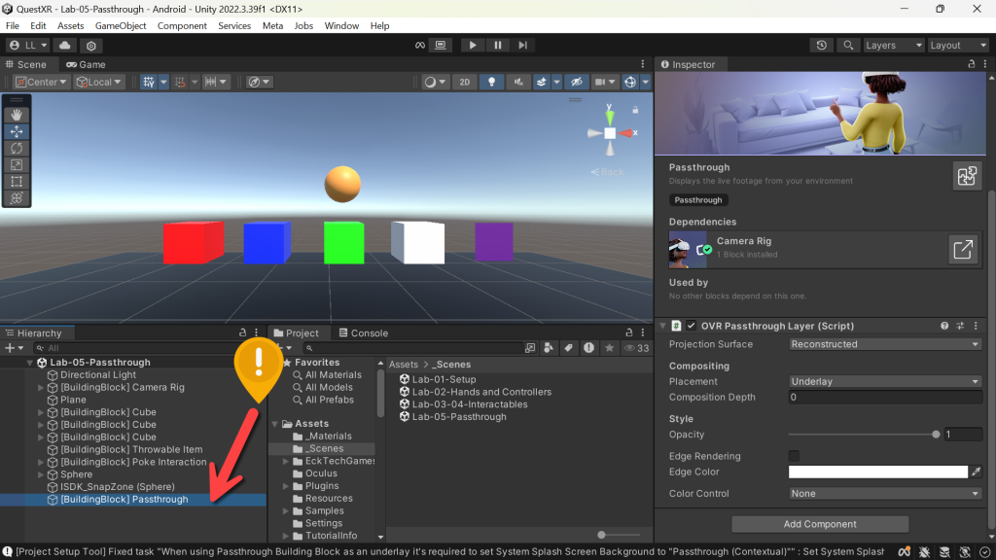996x560 pixels.
Task: Open the global Search magnifier in the toolbar
Action: [x=848, y=45]
